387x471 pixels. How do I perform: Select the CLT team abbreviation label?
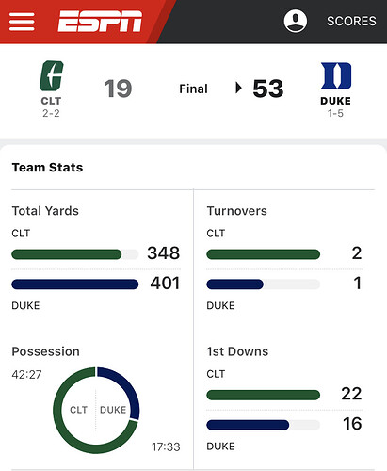pyautogui.click(x=51, y=101)
